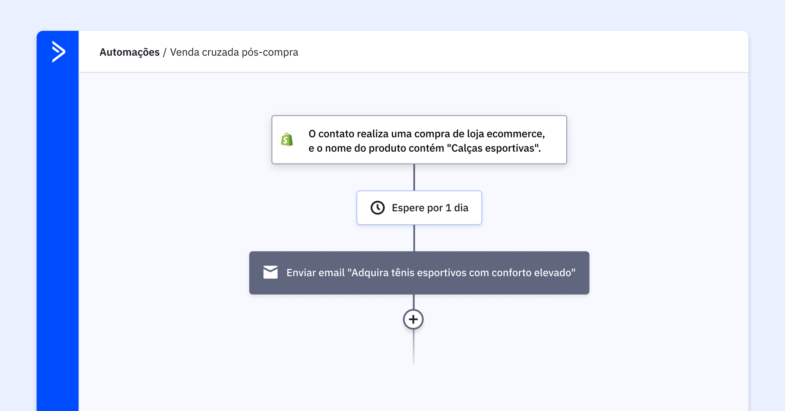Click the connector between the trigger and wait step
Viewport: 785px width, 411px height.
pos(414,177)
